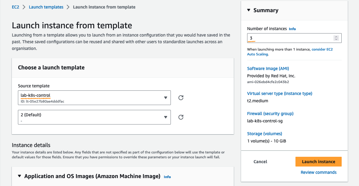Refresh the template version list
Viewport: 359px width, 186px height.
pos(181,117)
